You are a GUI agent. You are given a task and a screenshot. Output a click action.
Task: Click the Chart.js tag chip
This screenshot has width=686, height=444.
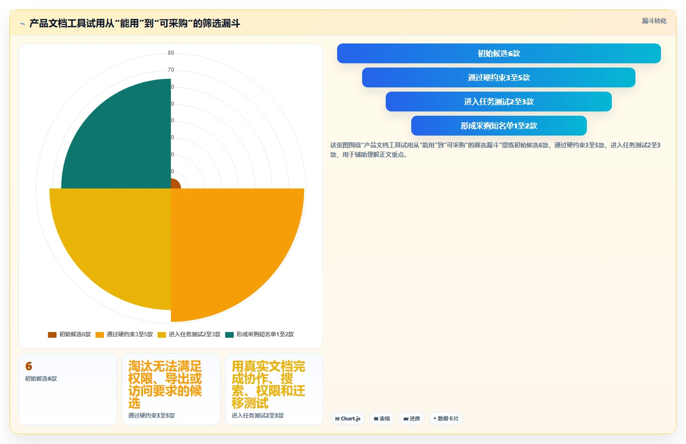click(x=347, y=418)
